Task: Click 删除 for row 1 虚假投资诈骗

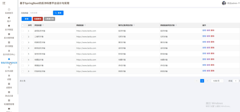Action: (x=213, y=30)
